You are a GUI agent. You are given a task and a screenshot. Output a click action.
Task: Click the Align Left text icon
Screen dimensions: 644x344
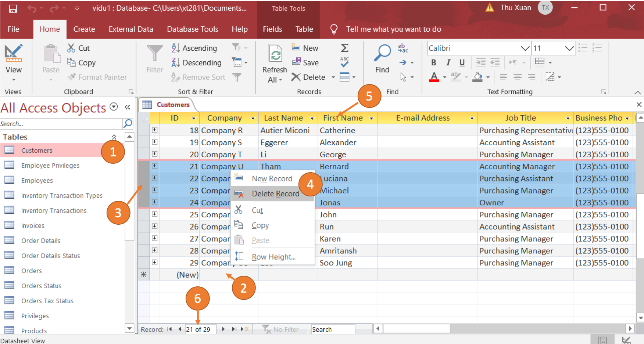tap(503, 77)
